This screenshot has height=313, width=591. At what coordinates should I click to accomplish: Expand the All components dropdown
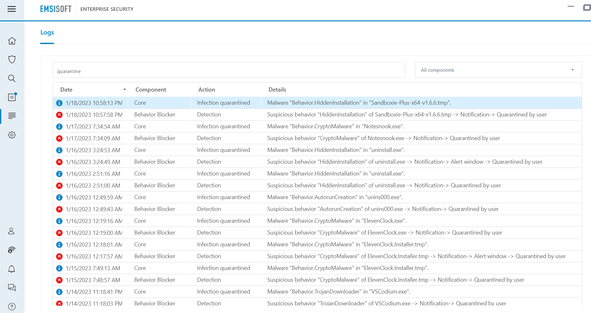(x=498, y=70)
